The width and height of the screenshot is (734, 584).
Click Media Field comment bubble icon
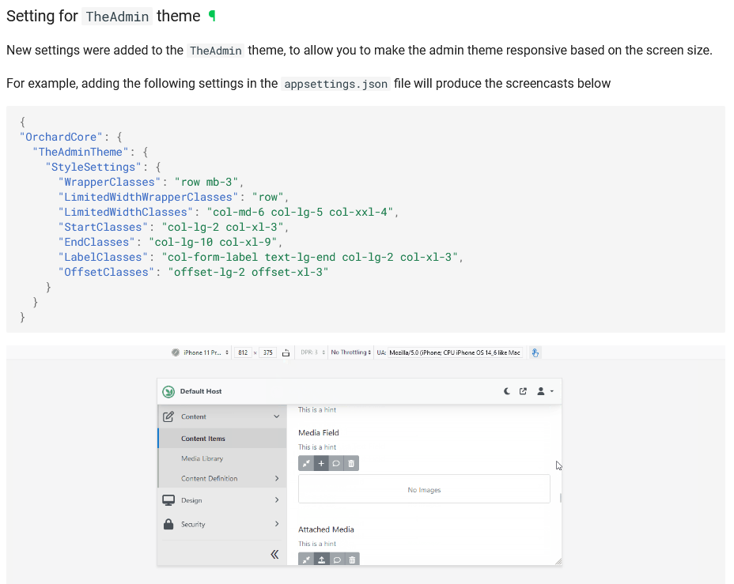click(x=336, y=463)
